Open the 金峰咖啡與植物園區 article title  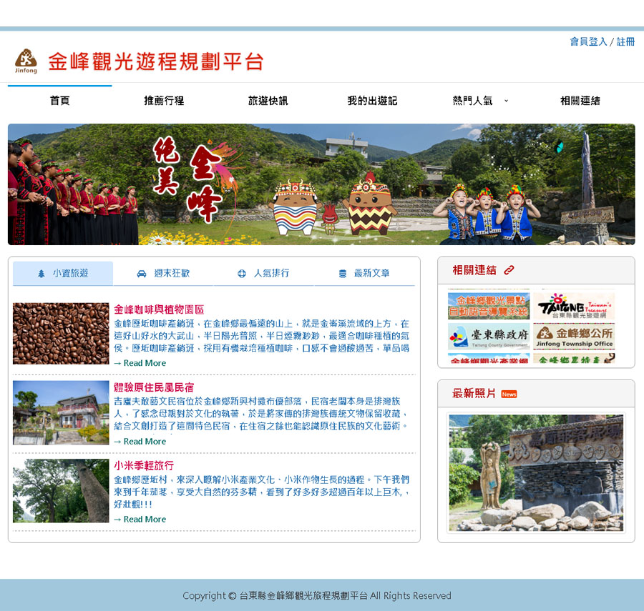[159, 309]
